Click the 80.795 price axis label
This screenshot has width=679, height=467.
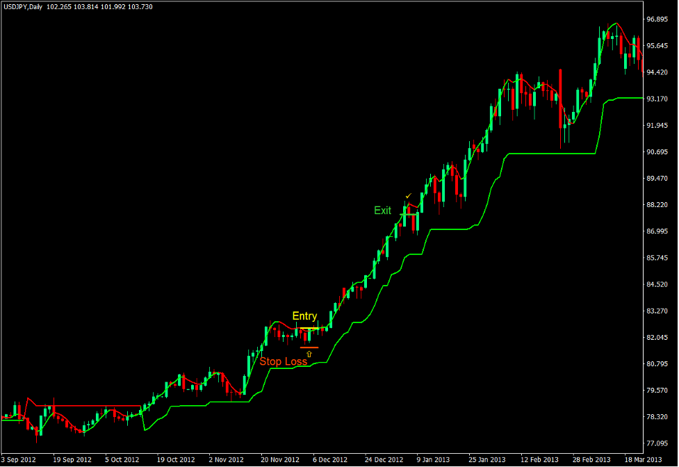pyautogui.click(x=657, y=363)
